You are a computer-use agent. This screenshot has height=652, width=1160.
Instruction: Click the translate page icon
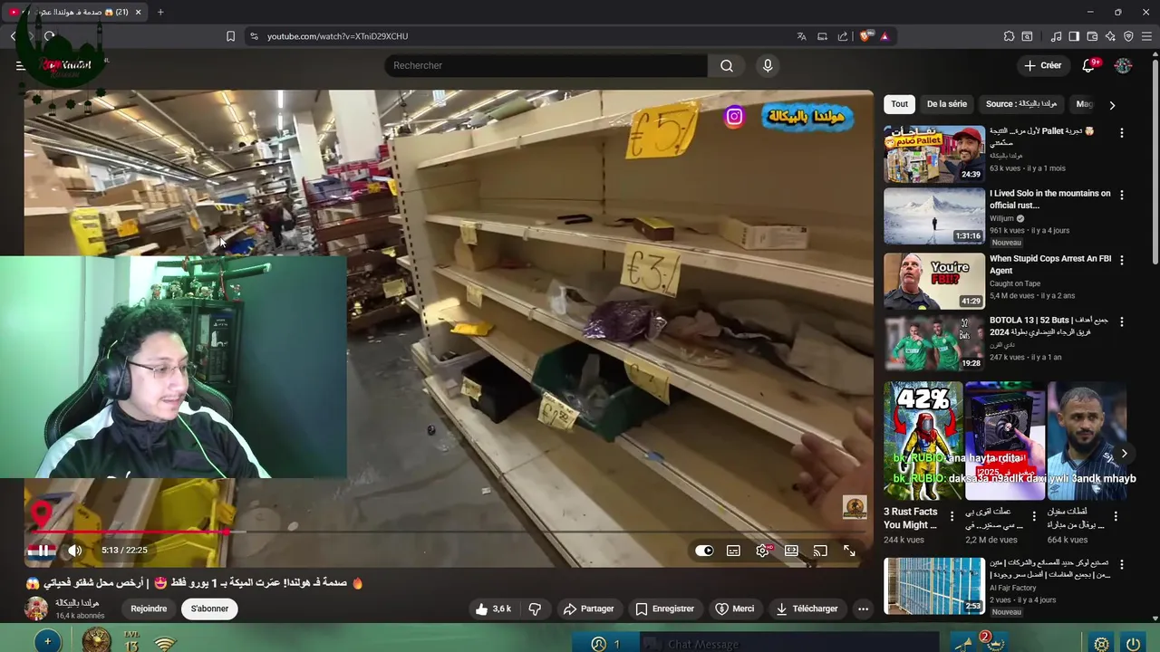pos(801,36)
